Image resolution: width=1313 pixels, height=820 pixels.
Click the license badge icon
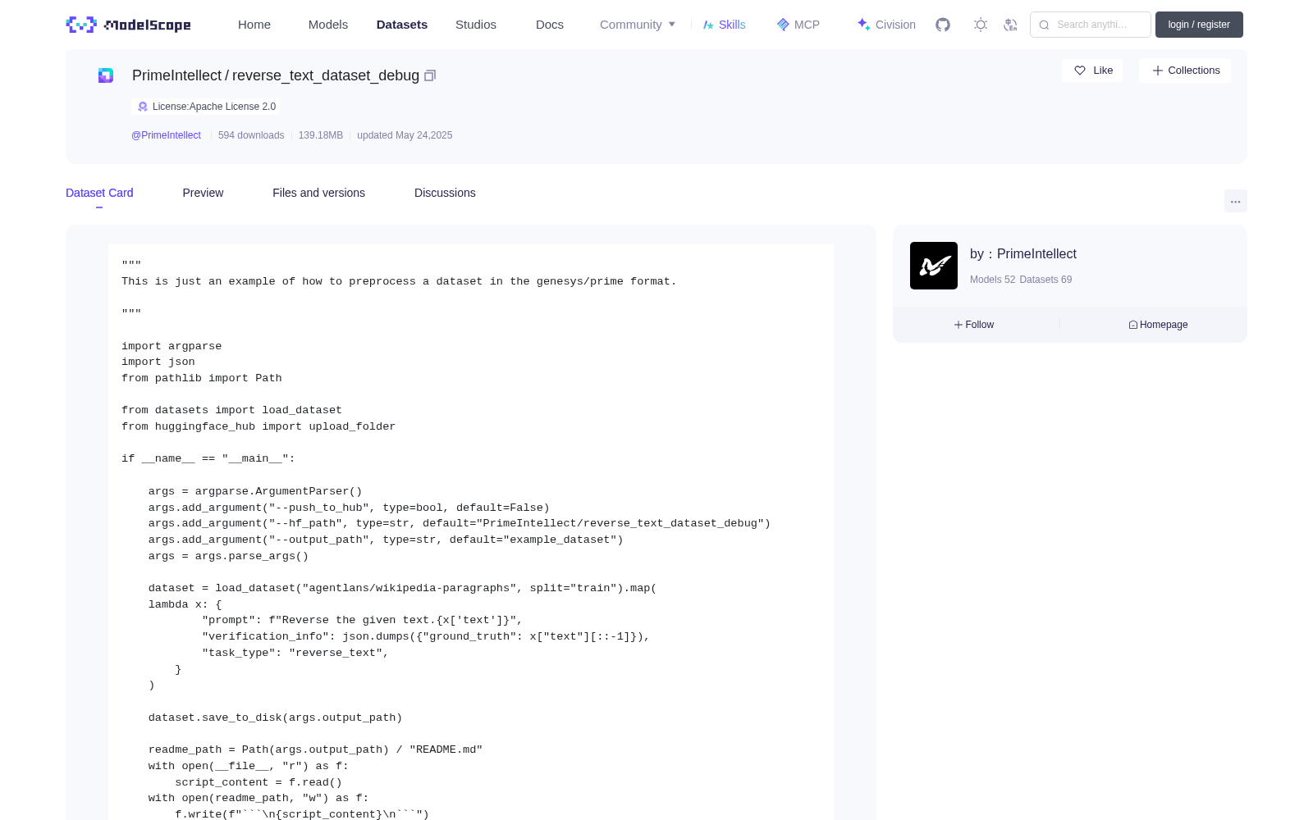(143, 107)
